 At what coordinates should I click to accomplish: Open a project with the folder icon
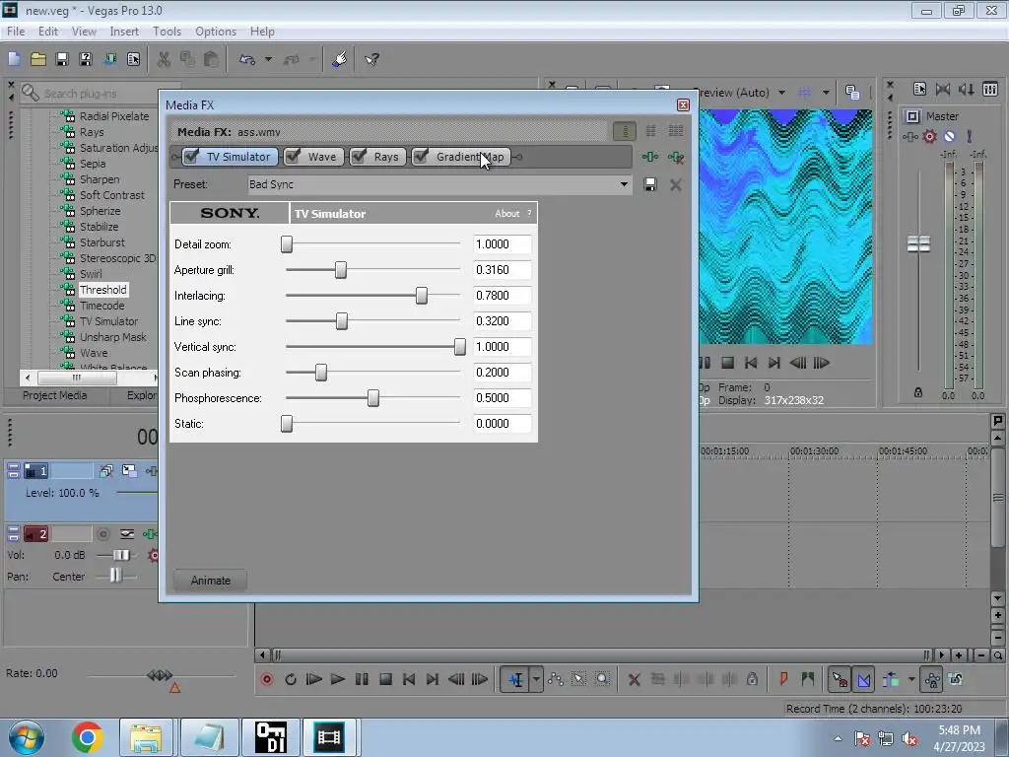[x=38, y=59]
